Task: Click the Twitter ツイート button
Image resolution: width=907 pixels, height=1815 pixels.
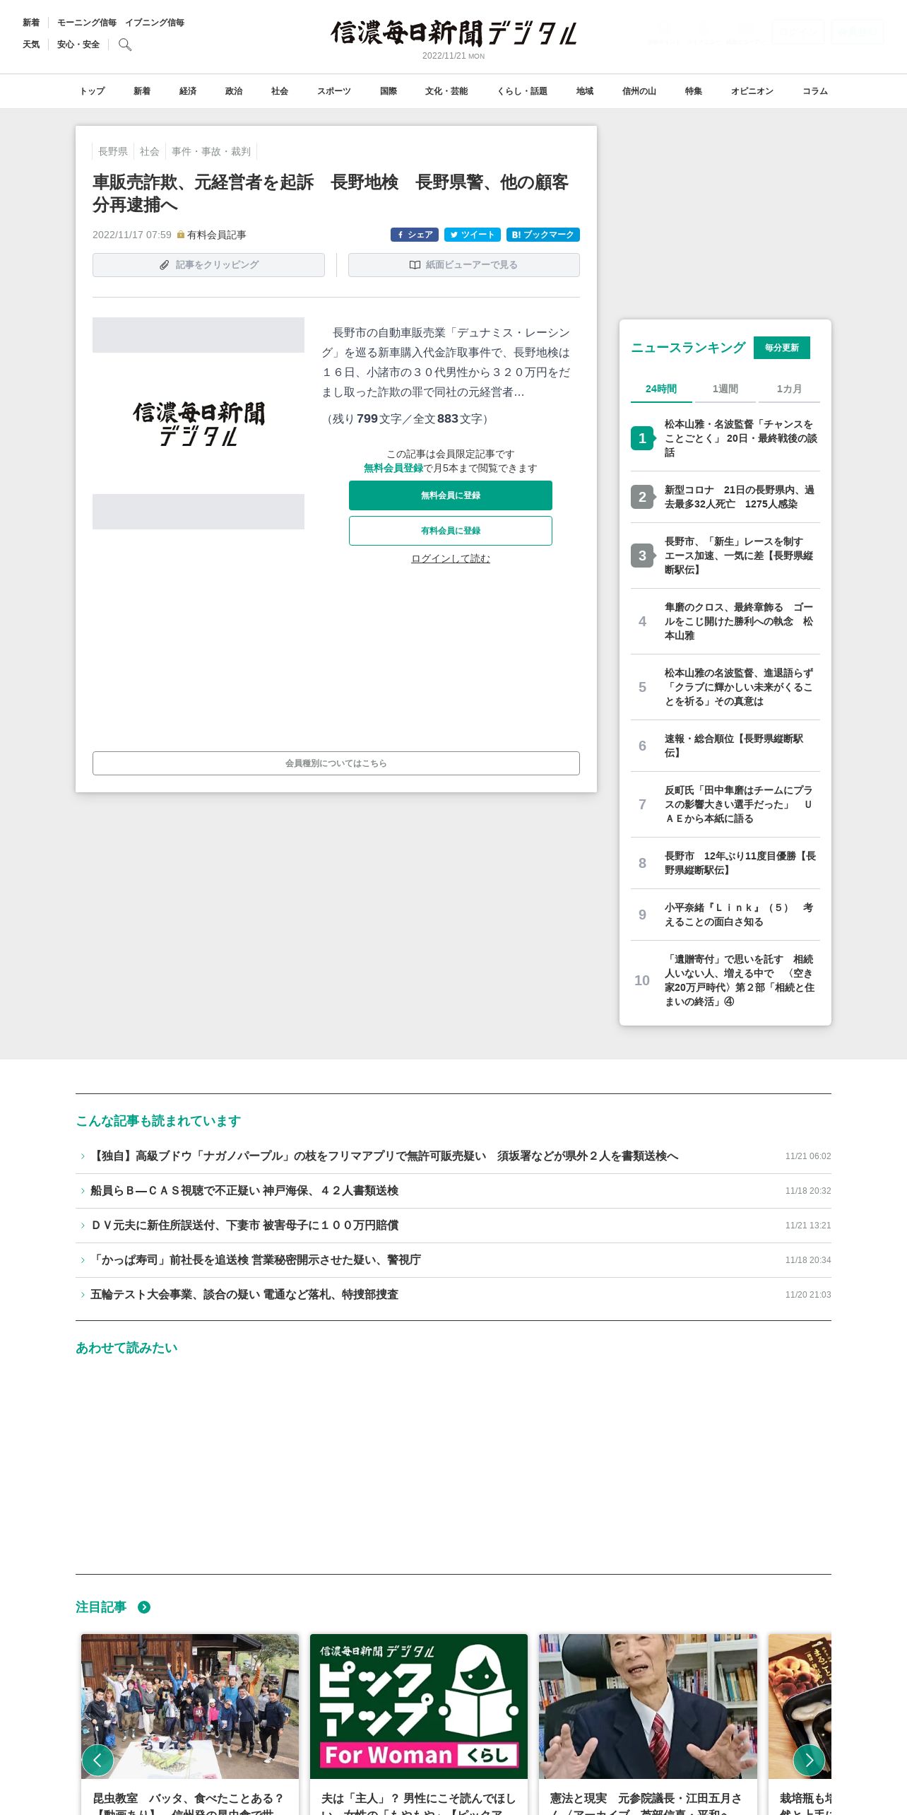Action: [x=473, y=235]
